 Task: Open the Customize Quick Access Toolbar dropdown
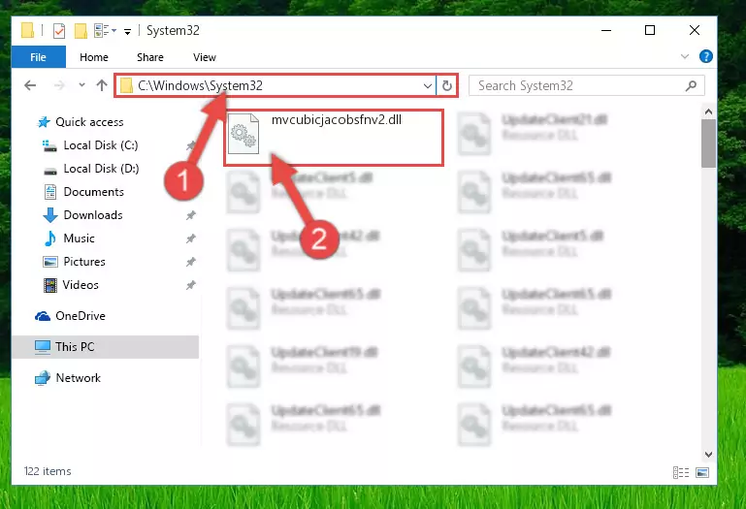[127, 32]
